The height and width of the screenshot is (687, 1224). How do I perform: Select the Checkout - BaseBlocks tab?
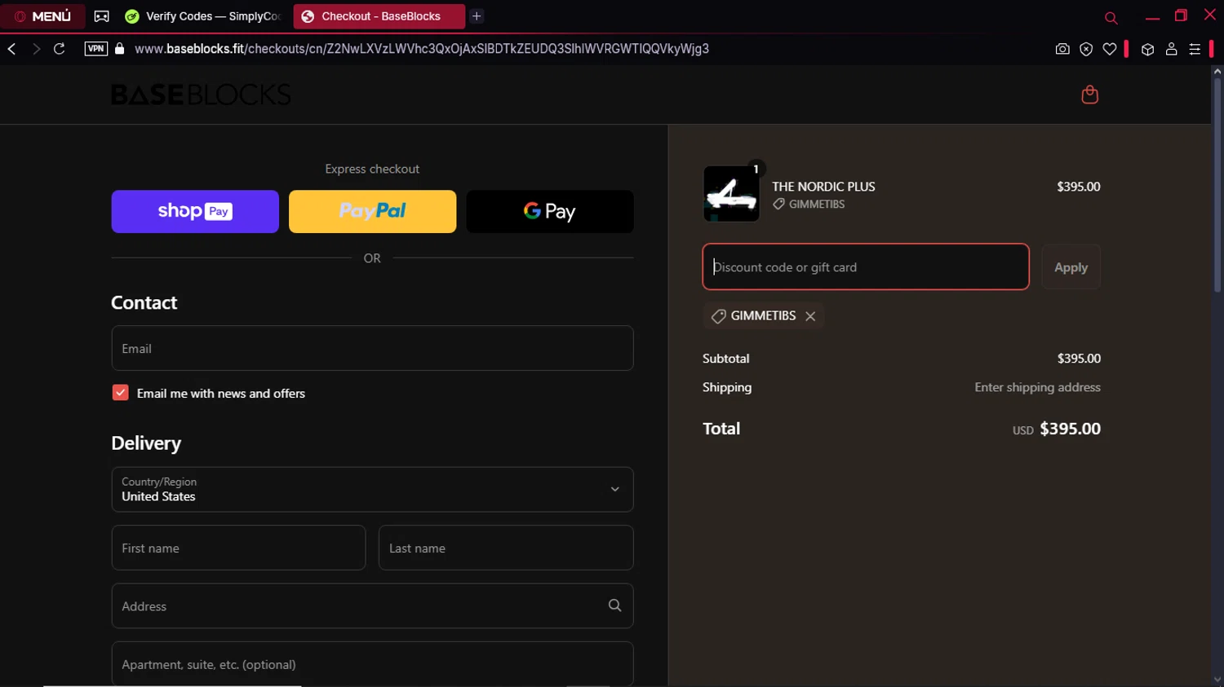(379, 16)
